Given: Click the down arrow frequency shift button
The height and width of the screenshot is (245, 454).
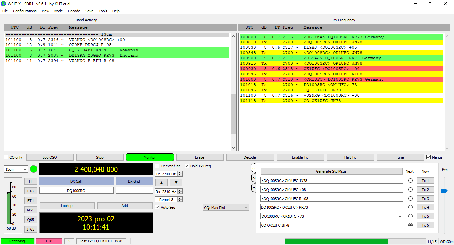Looking at the screenshot, I should pyautogui.click(x=176, y=182).
